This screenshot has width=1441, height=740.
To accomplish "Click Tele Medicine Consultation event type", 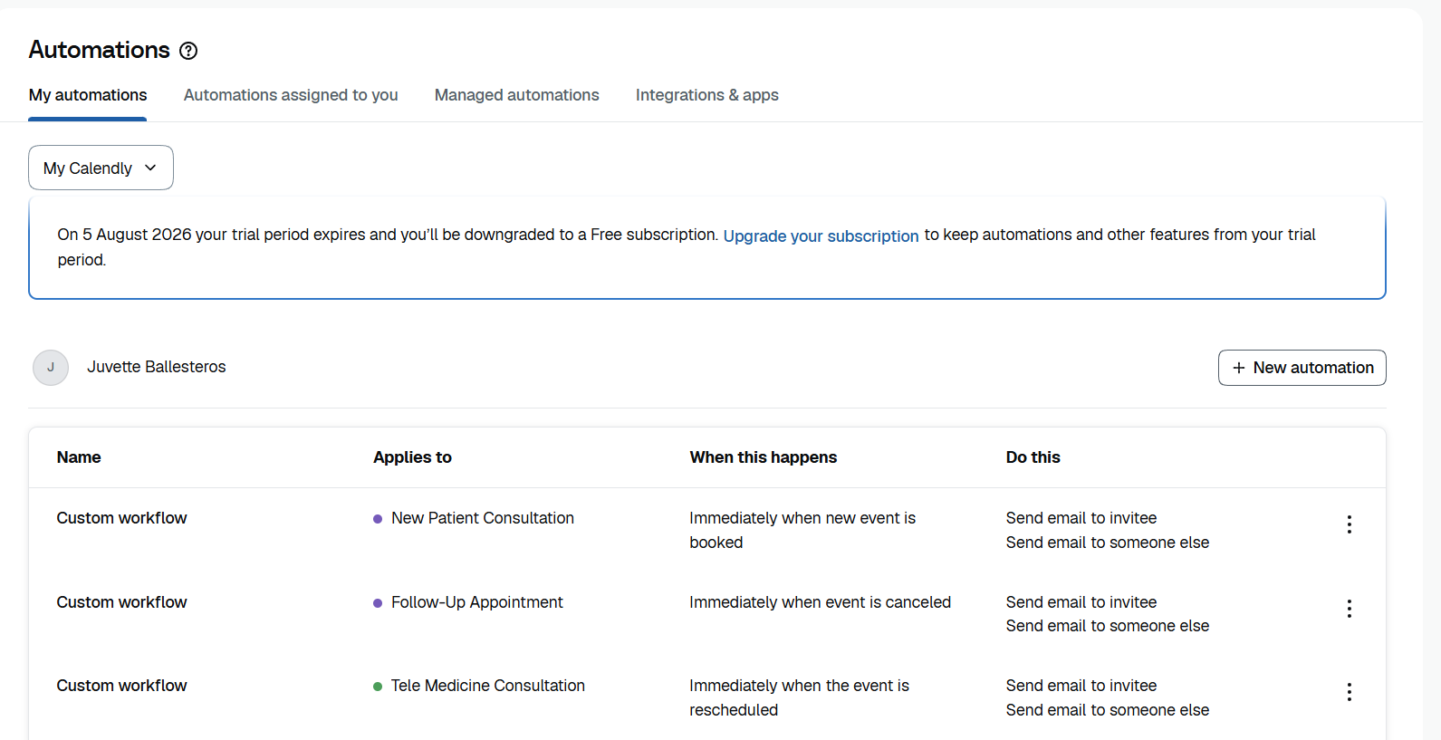I will (x=488, y=686).
